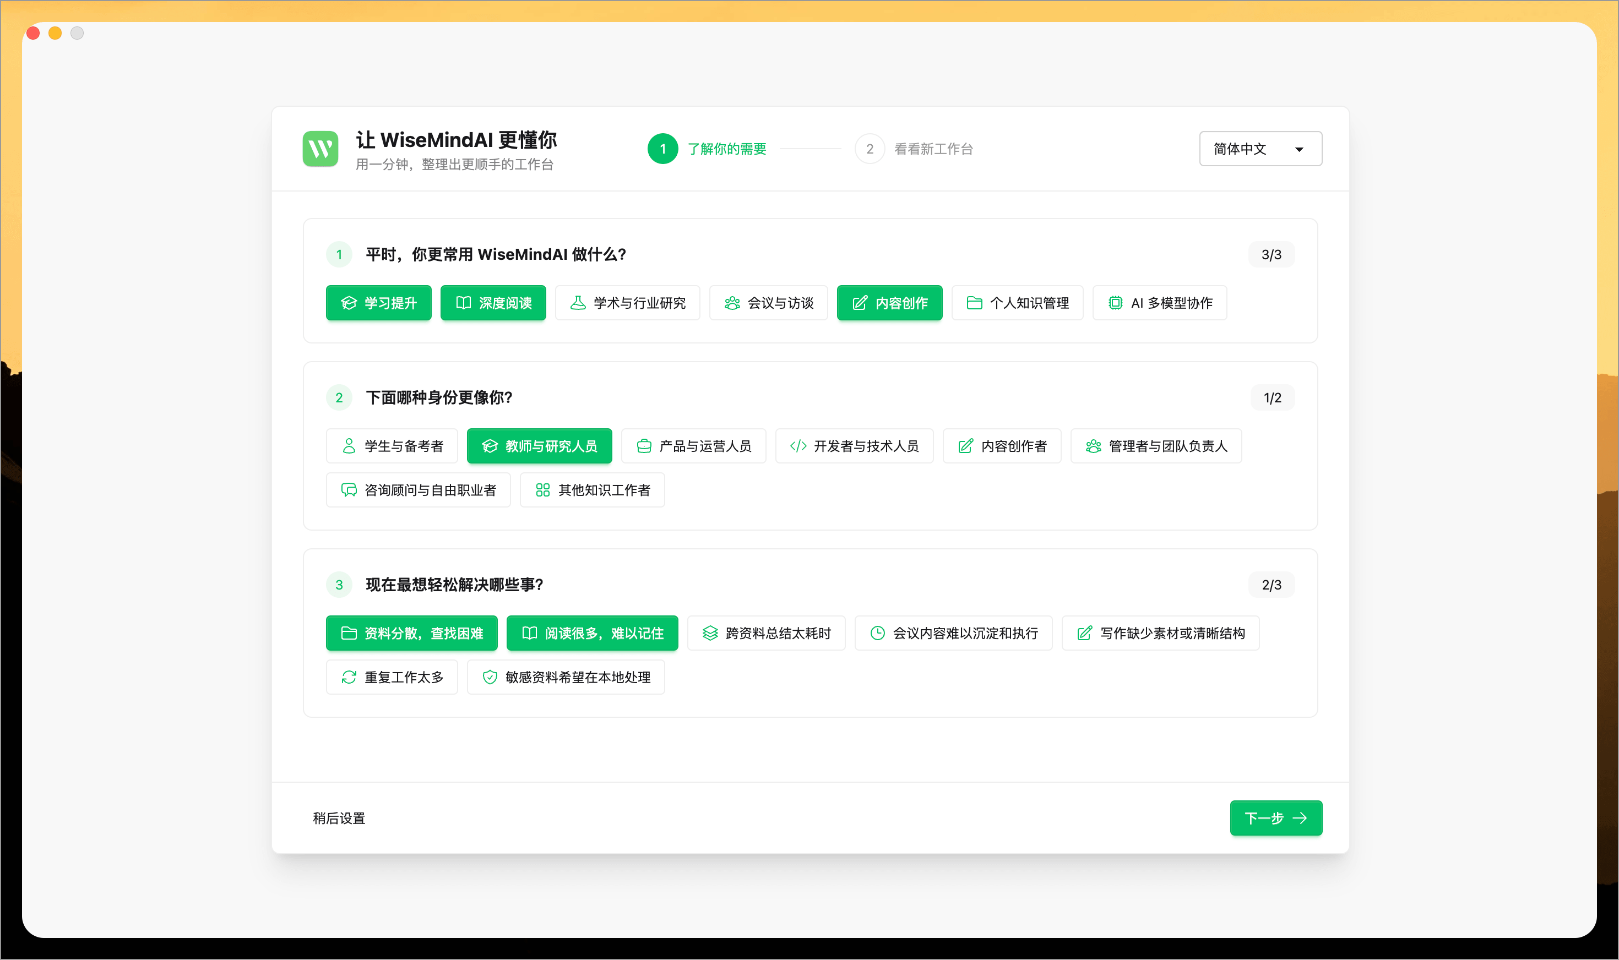
Task: Click the clock icon on 会议内容难以沉淀和执行
Action: pyautogui.click(x=877, y=632)
